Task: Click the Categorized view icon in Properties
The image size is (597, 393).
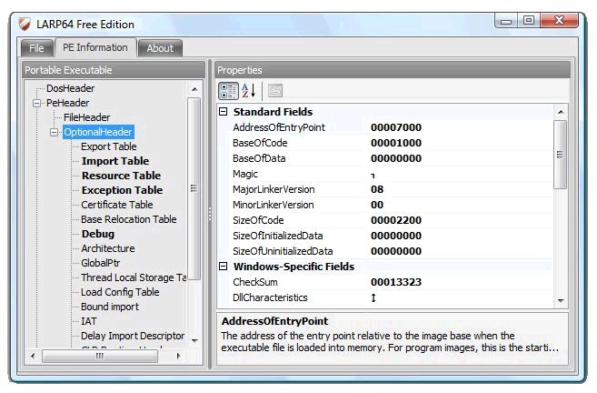Action: click(228, 91)
